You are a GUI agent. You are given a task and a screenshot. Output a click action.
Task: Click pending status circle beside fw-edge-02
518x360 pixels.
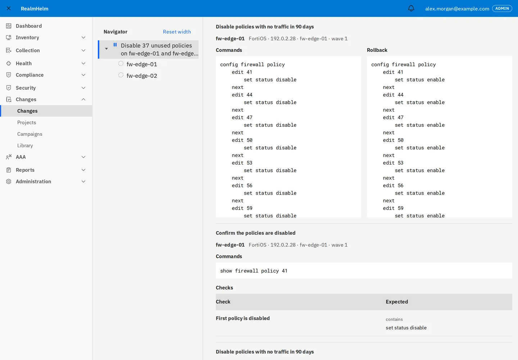pos(121,75)
